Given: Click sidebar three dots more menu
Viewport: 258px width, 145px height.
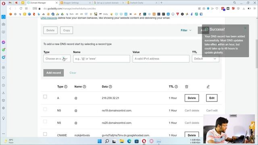Looking at the screenshot, I should tap(4, 134).
